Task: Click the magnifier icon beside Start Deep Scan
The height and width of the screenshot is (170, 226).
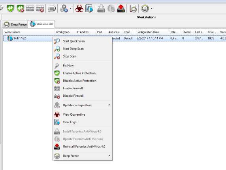Action: pyautogui.click(x=57, y=49)
